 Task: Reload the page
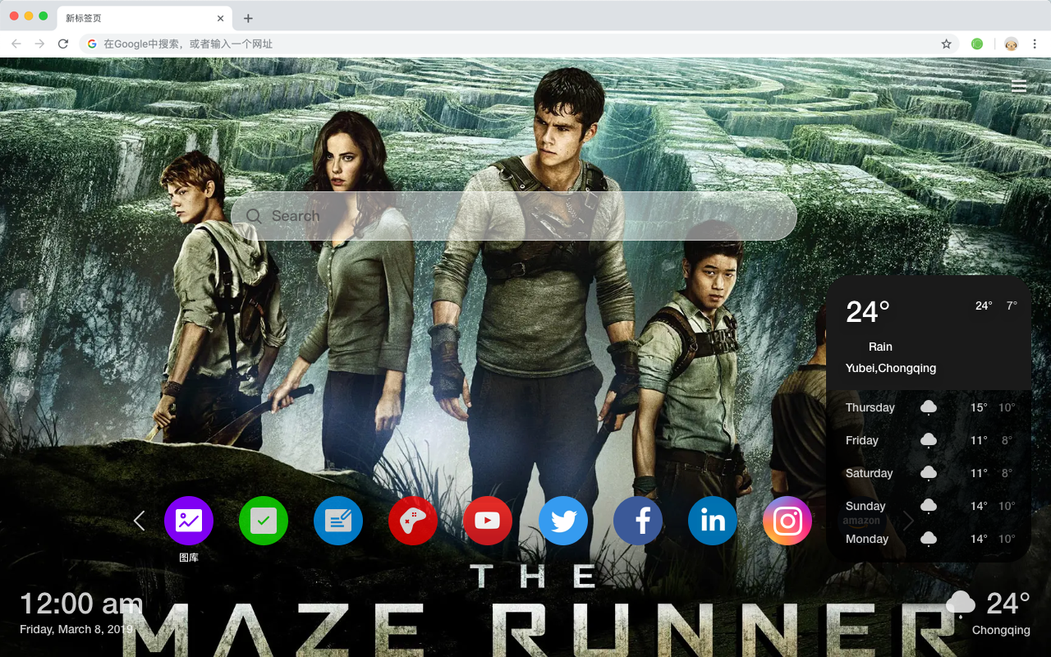point(63,44)
